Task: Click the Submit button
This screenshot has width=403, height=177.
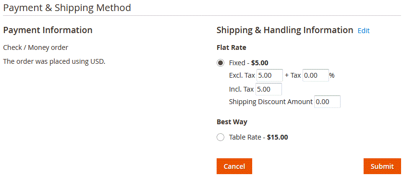Action: 382,166
